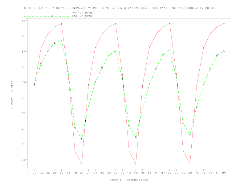This screenshot has height=188, width=244.
Task: Click the x-axis tick label 12
Action: tap(62, 173)
